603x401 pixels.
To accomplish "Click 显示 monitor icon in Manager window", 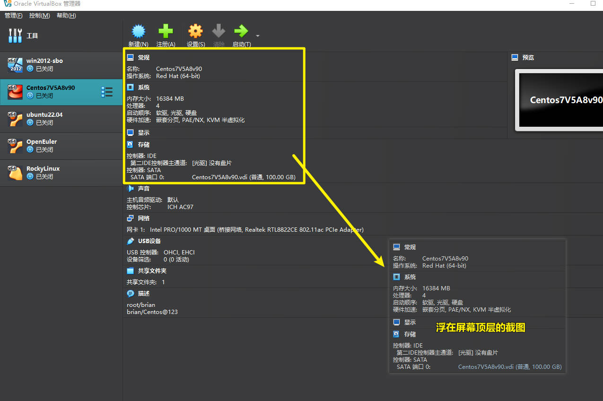I will (131, 133).
